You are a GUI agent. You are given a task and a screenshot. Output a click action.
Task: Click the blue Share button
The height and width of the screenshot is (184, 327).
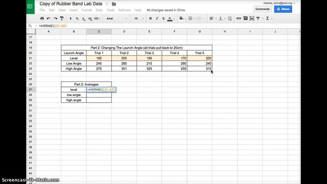click(x=283, y=9)
